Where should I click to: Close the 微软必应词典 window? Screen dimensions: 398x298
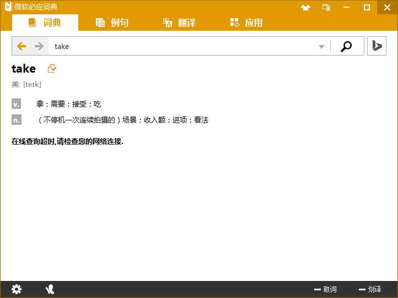tap(387, 7)
